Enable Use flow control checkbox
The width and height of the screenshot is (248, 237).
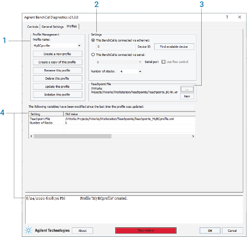pyautogui.click(x=163, y=62)
